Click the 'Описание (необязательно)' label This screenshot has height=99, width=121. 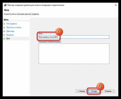(50, 42)
